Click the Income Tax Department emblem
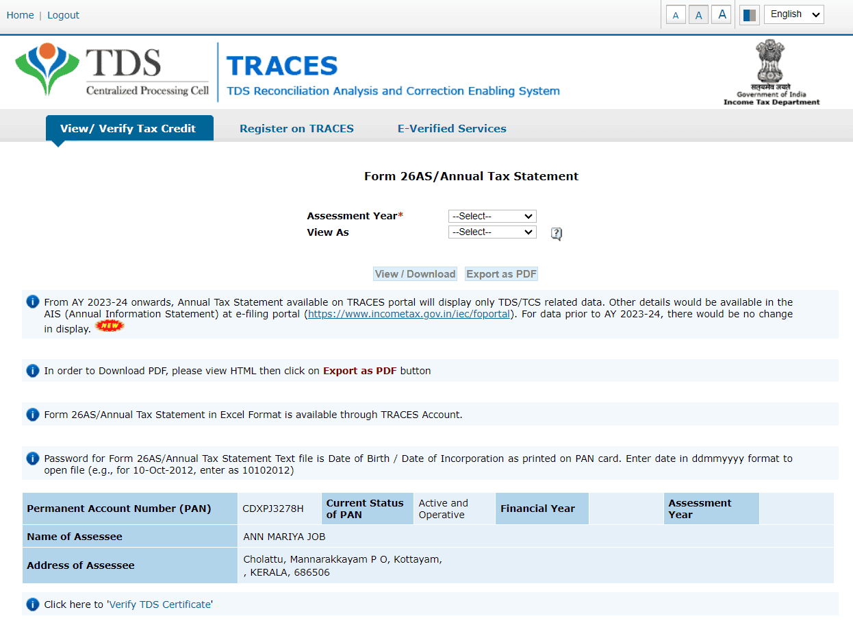 point(771,69)
